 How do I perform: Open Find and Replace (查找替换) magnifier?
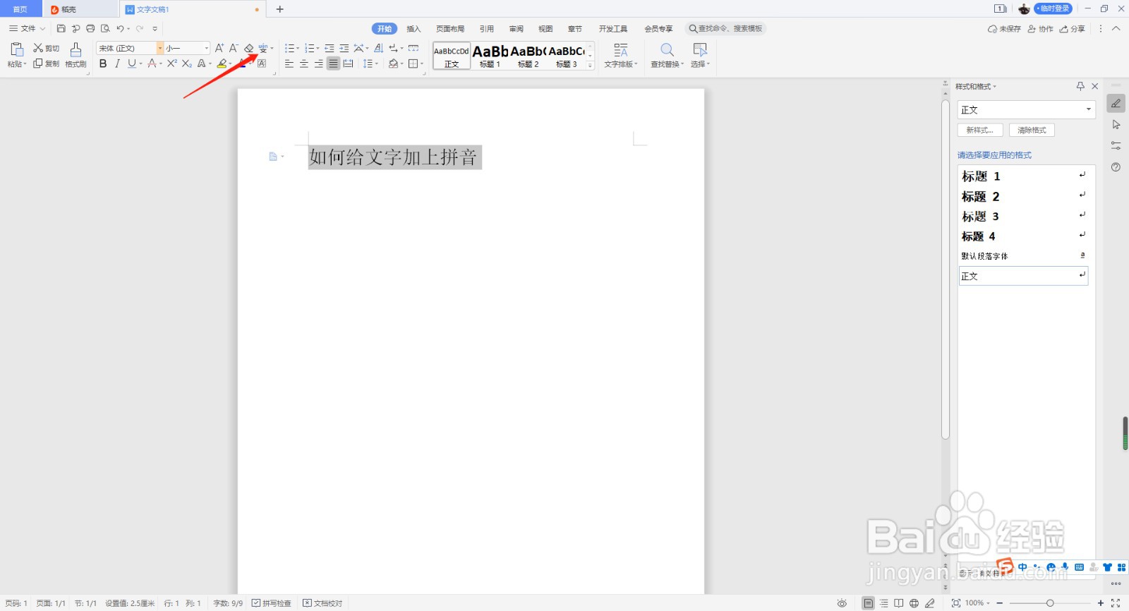pyautogui.click(x=667, y=49)
